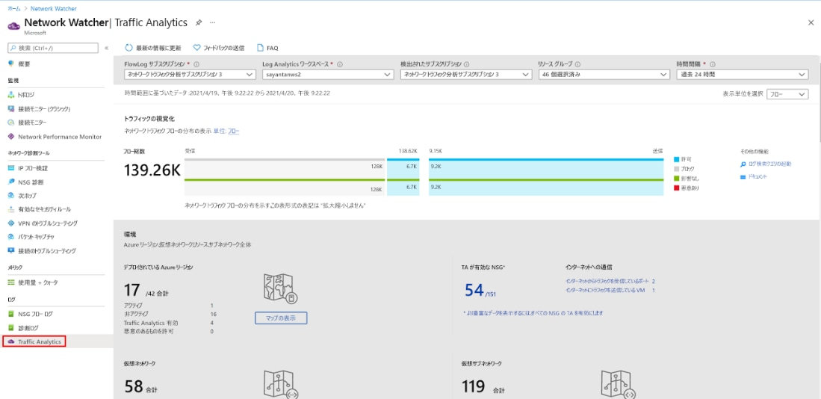This screenshot has width=821, height=399.
Task: Click 使用量 + クォータ icon
Action: coord(11,282)
